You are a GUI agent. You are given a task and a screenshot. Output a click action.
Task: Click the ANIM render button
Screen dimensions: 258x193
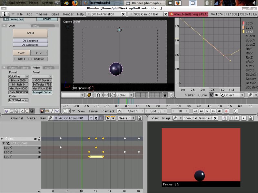tap(30, 33)
